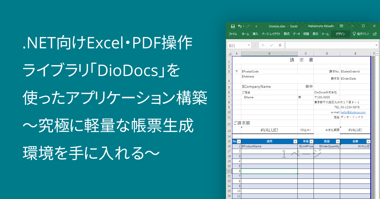Open the 単価 column filter dropdown
The height and width of the screenshot is (199, 380).
point(311,142)
